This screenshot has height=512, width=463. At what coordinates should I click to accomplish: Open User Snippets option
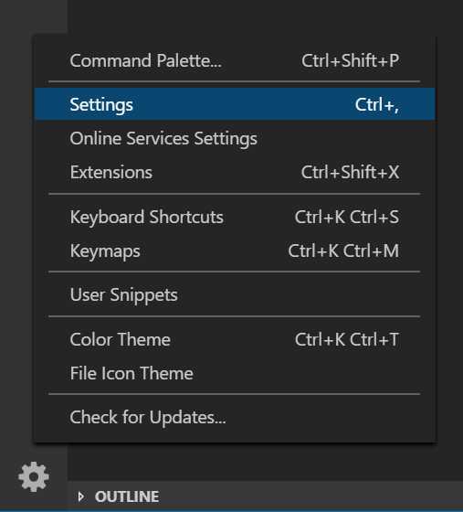[x=235, y=294]
